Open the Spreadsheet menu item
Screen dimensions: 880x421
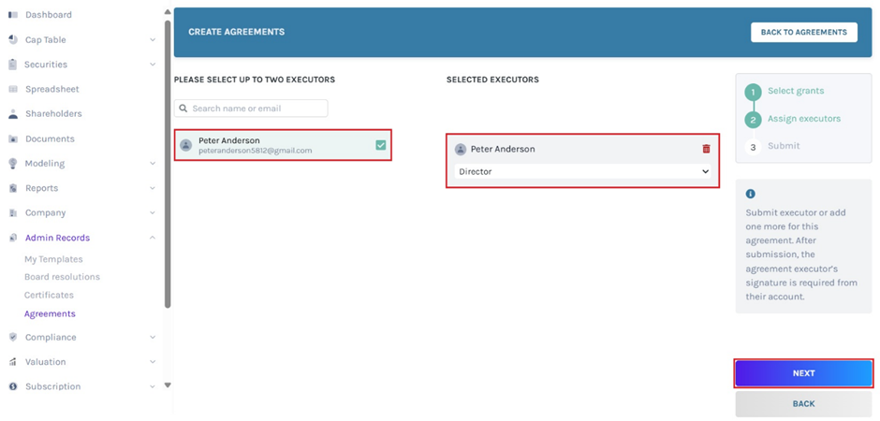[52, 89]
